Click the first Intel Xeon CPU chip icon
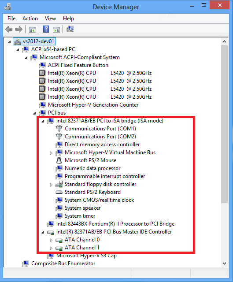This screenshot has width=233, height=282. (42, 73)
